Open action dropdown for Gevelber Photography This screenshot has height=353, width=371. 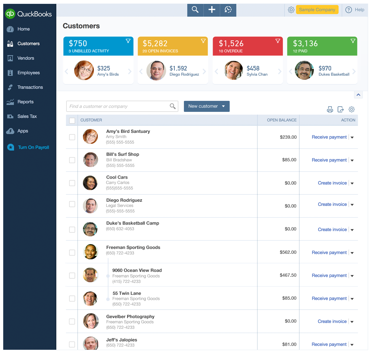(352, 322)
